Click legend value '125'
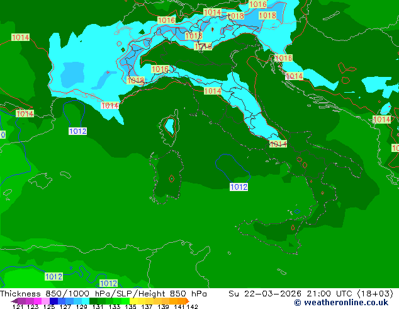This screenshot has height=309, width=399. (49, 306)
